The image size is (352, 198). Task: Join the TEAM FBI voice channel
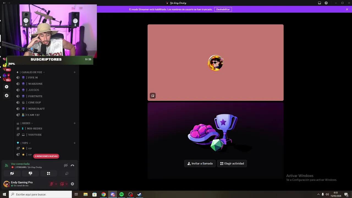click(x=46, y=115)
